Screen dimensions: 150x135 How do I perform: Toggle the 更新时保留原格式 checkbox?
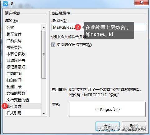[x=53, y=45]
